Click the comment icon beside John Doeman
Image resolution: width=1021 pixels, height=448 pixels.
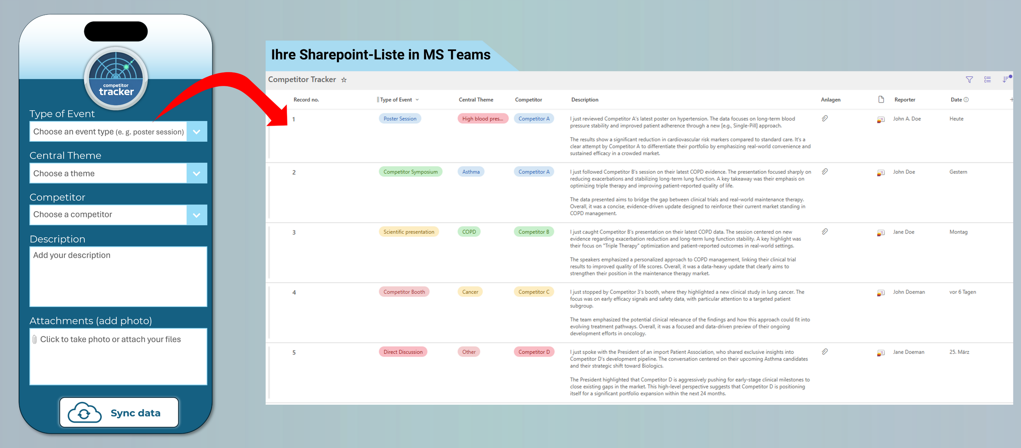(x=881, y=292)
